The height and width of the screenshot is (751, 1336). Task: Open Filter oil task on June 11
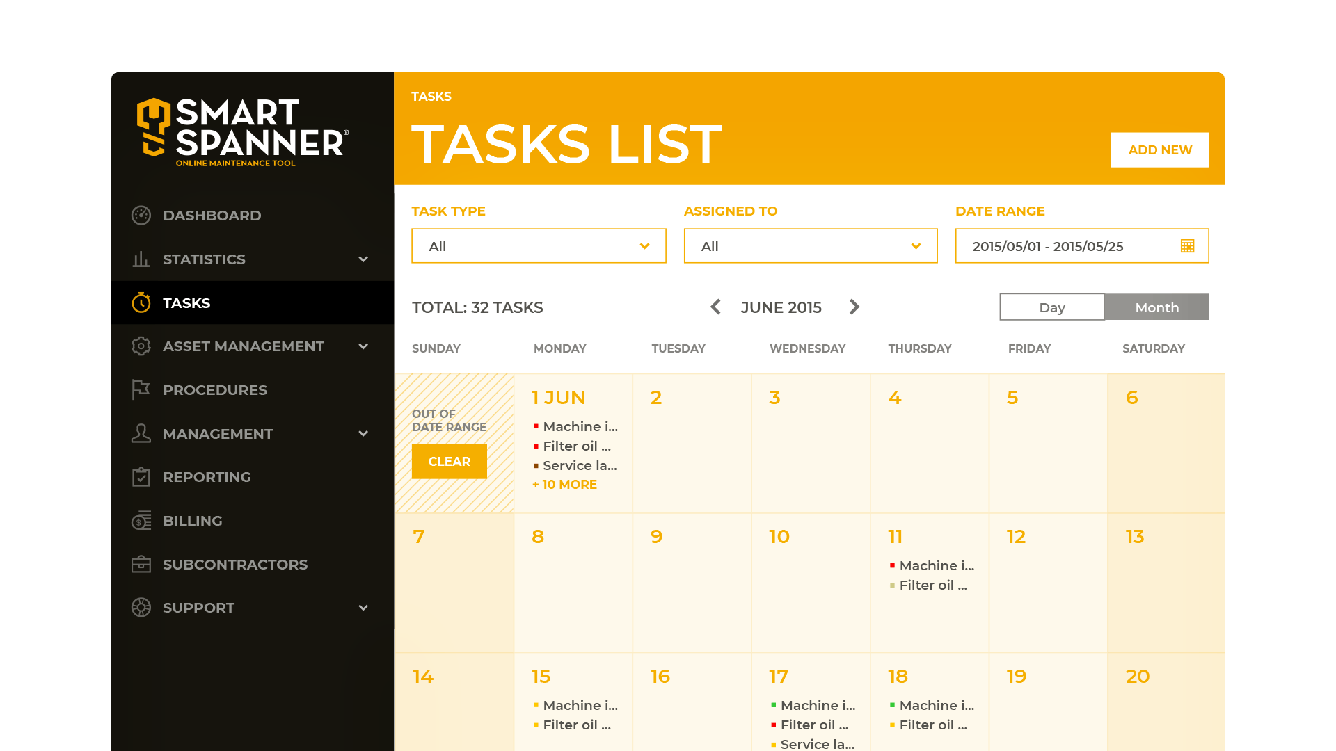(928, 585)
